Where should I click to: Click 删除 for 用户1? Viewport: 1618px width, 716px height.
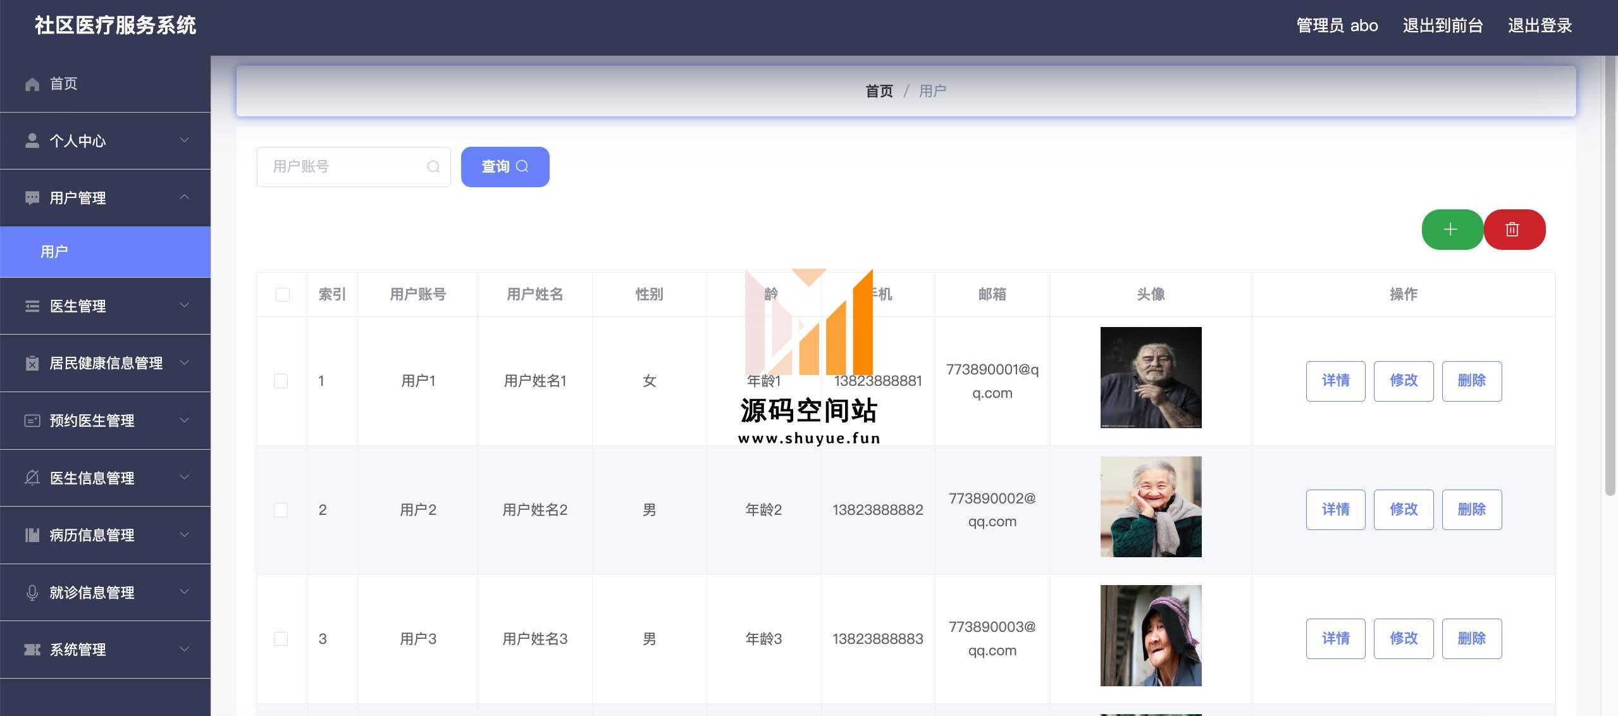coord(1471,381)
